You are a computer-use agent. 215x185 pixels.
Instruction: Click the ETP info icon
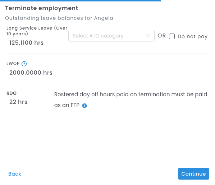pos(84,106)
